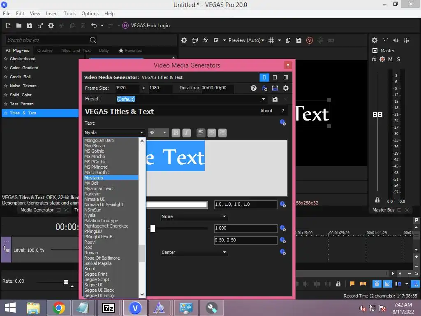421x316 pixels.
Task: Open the Preset dropdown arrow
Action: click(263, 99)
